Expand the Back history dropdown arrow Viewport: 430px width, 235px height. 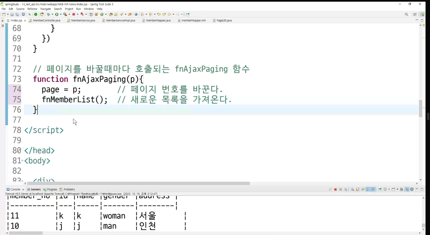(173, 14)
